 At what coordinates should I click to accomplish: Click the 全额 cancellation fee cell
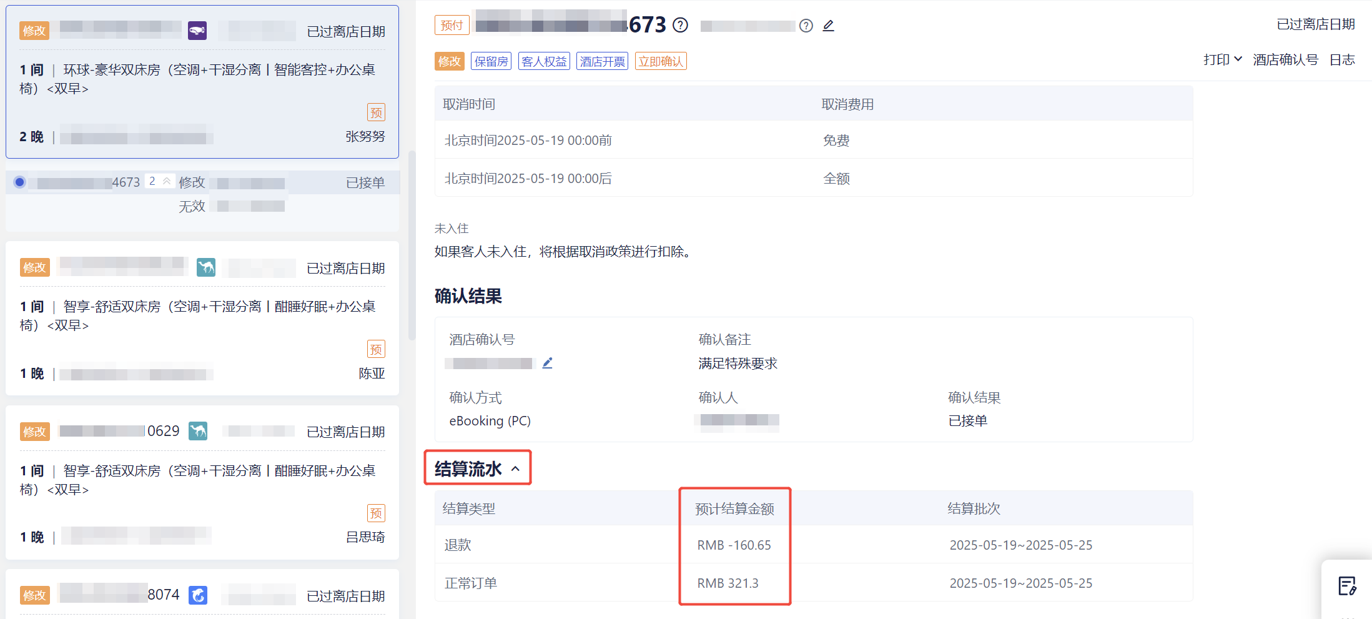(836, 178)
